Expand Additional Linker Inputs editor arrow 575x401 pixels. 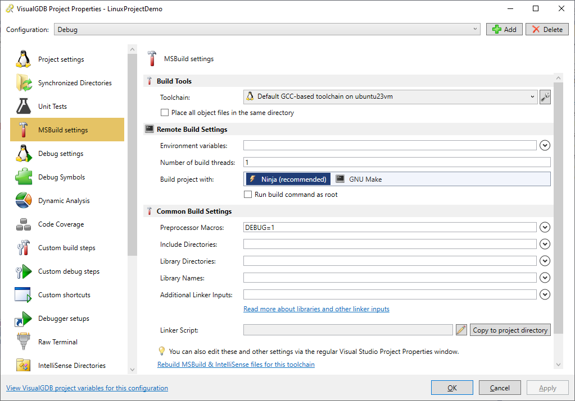[545, 294]
